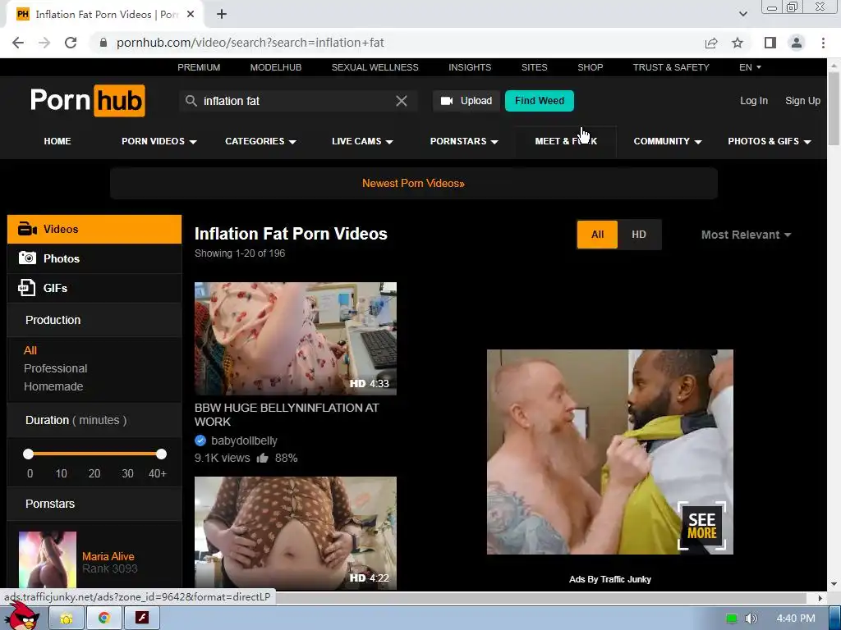This screenshot has height=630, width=841.
Task: Open the Newest Porn Videos banner link
Action: [413, 183]
